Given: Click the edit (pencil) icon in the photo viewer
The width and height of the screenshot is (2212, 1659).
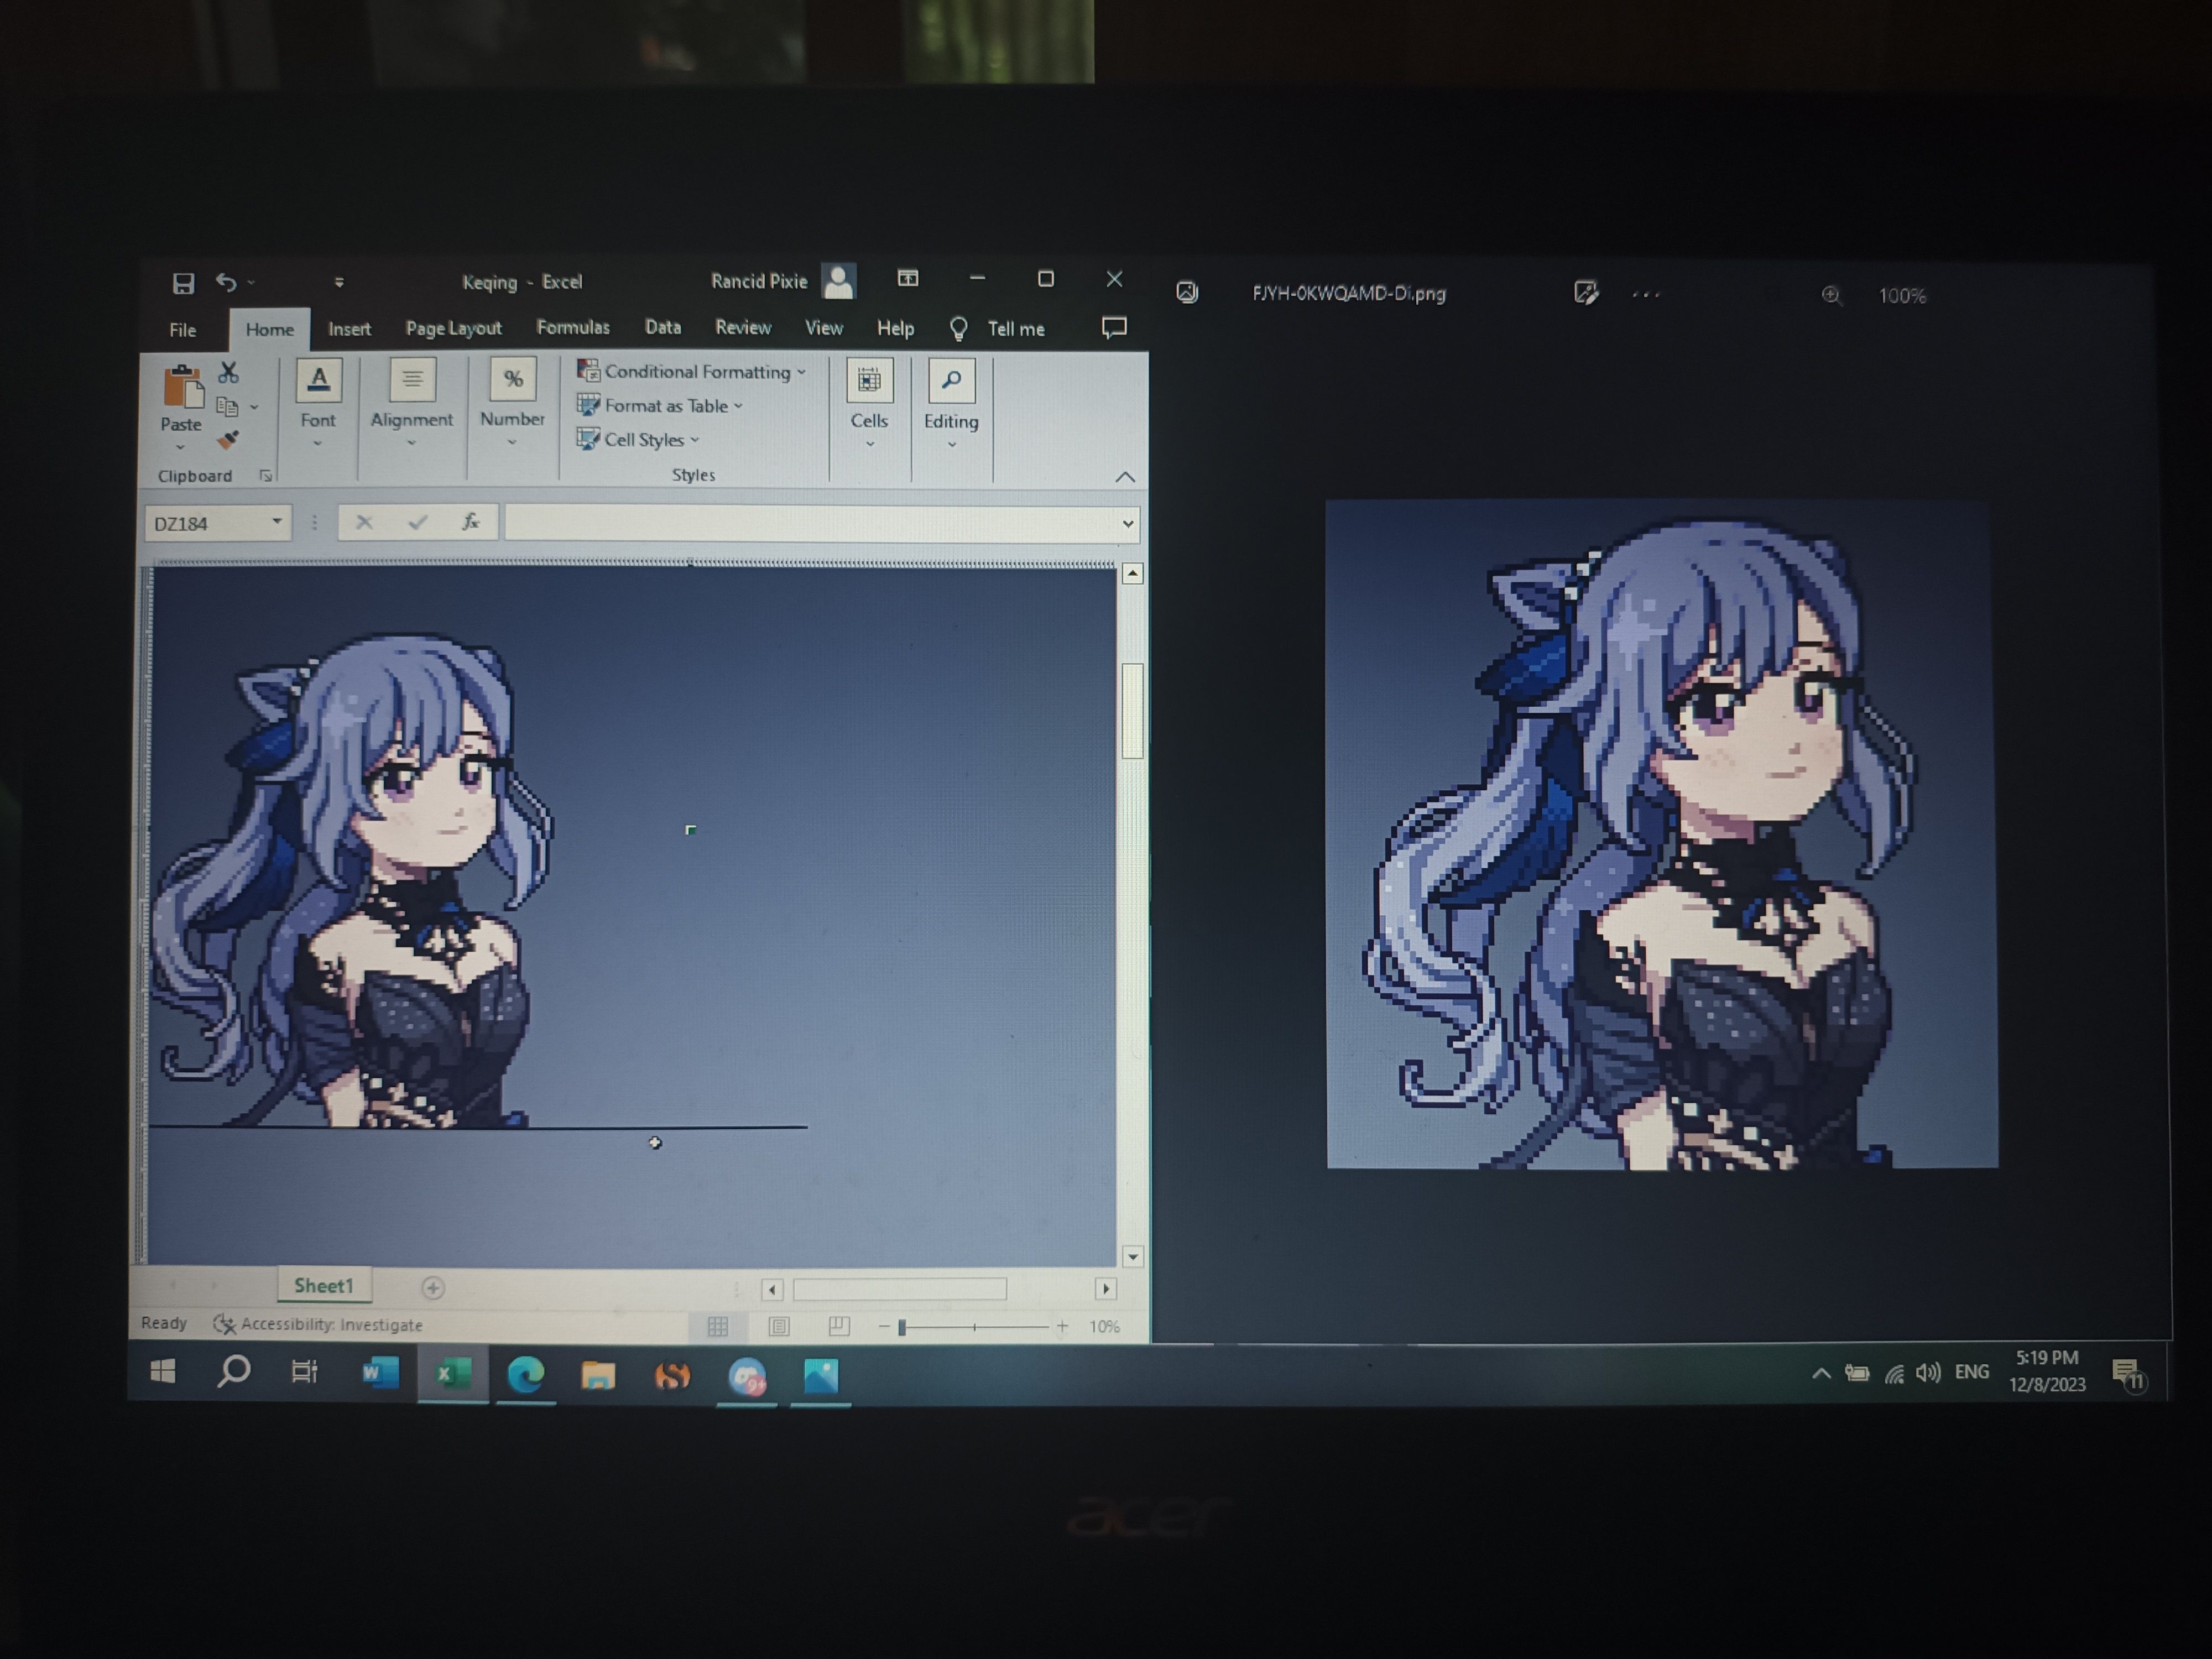Looking at the screenshot, I should click(1585, 293).
